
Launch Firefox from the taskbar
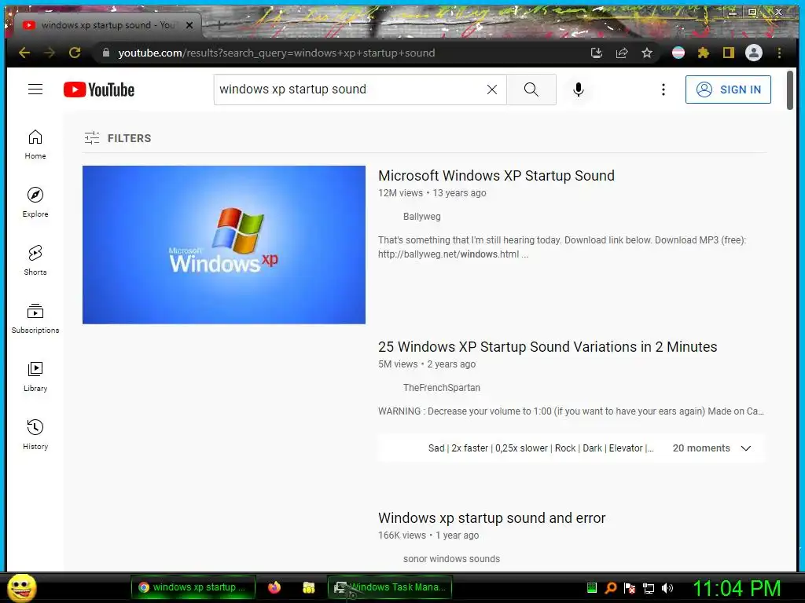pyautogui.click(x=274, y=587)
